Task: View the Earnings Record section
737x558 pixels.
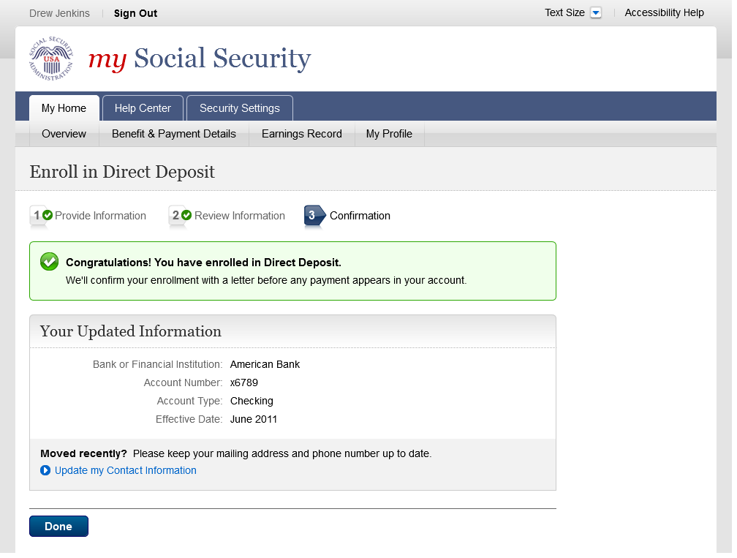Action: pyautogui.click(x=301, y=134)
